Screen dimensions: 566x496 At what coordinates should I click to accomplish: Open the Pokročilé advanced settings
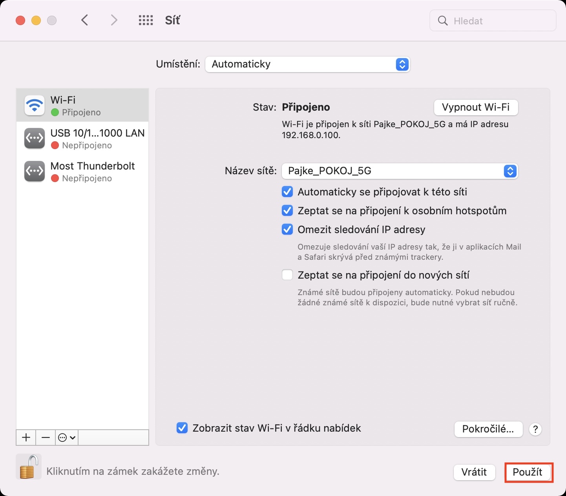[x=488, y=429]
